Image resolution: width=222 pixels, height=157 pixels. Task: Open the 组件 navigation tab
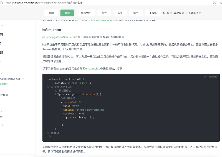coord(104,13)
